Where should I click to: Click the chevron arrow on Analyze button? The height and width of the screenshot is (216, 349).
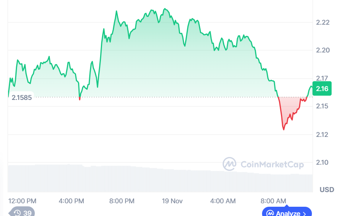pos(305,213)
